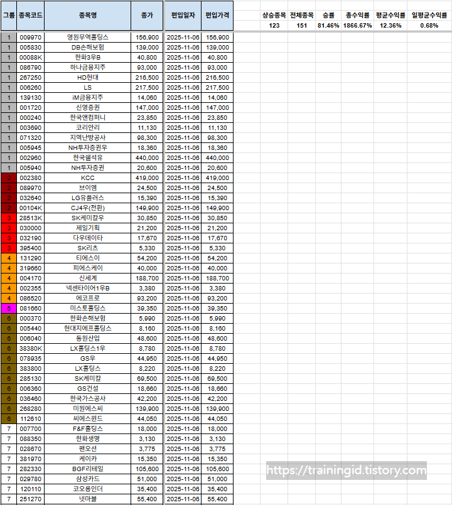Click the F&F홀딩스 cell
Viewport: 452px width, 505px height.
coord(88,429)
